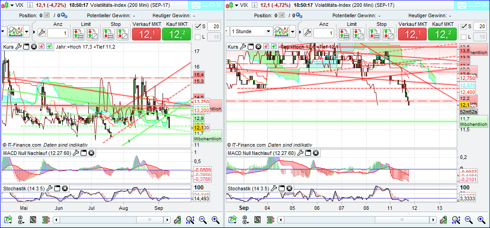Screen dimensions: 490x228
Task: Zoom out on the left chart
Action: point(203,219)
